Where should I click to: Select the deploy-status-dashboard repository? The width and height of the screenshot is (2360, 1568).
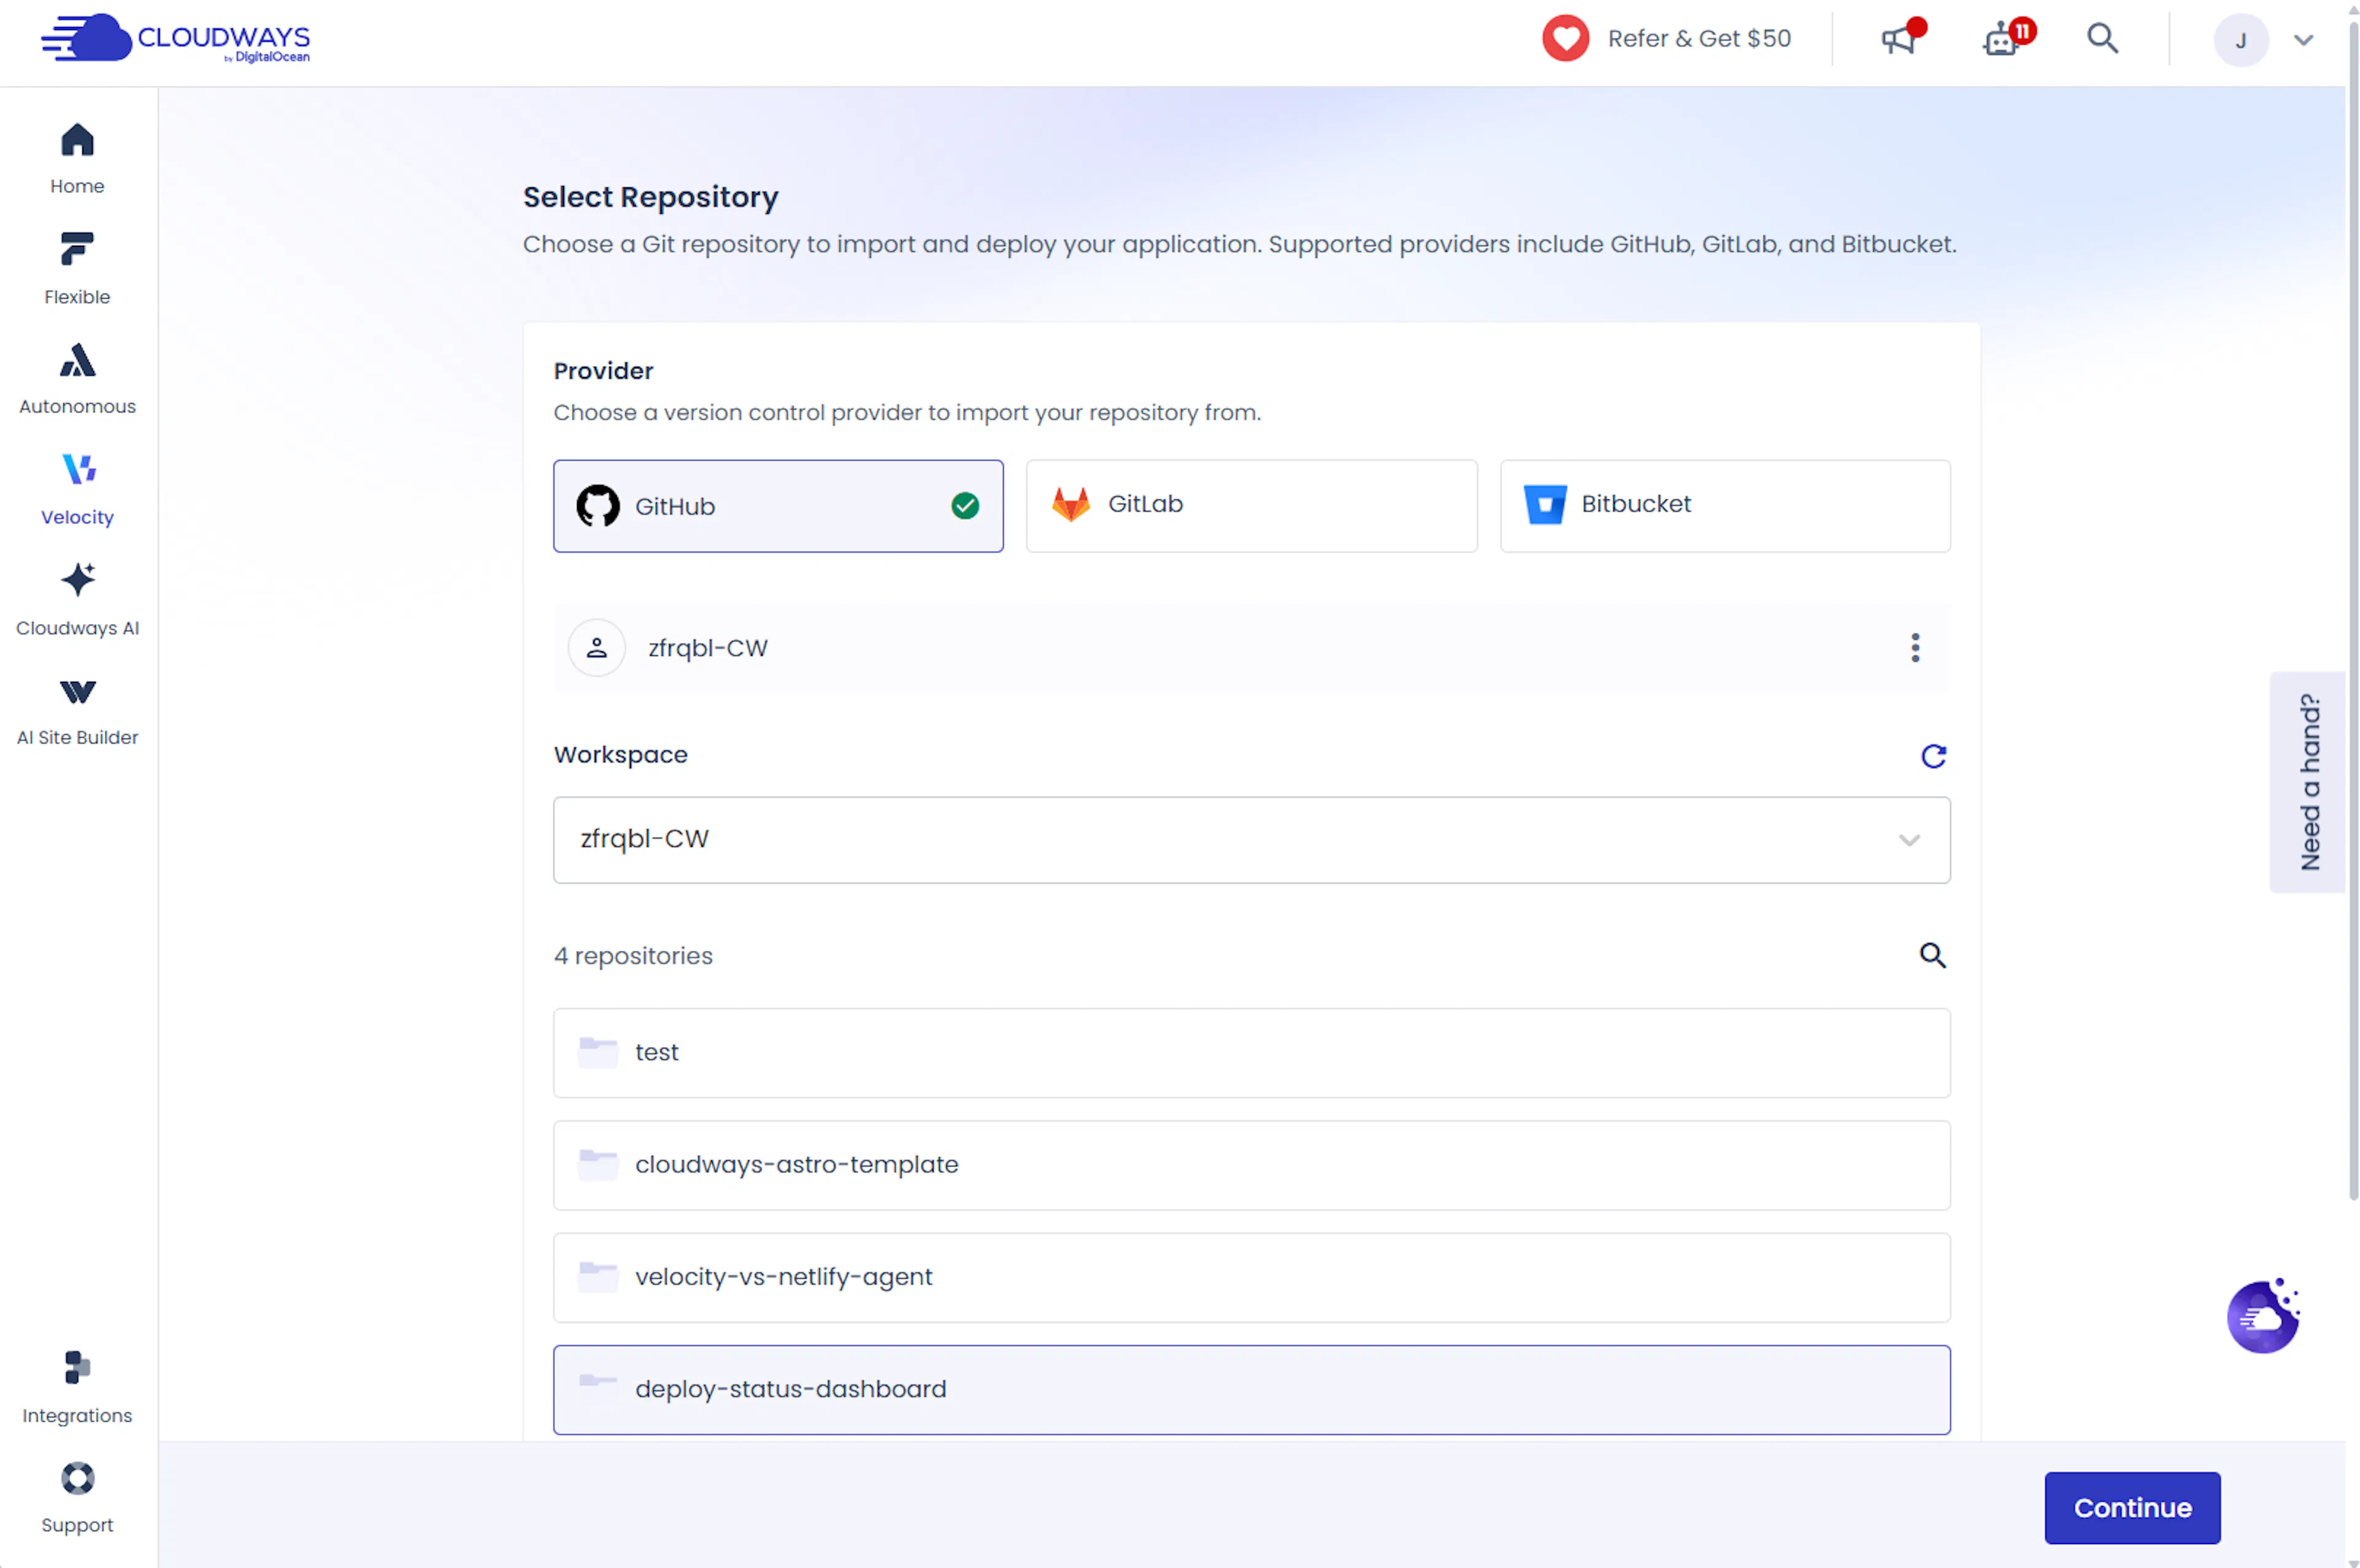tap(1251, 1390)
